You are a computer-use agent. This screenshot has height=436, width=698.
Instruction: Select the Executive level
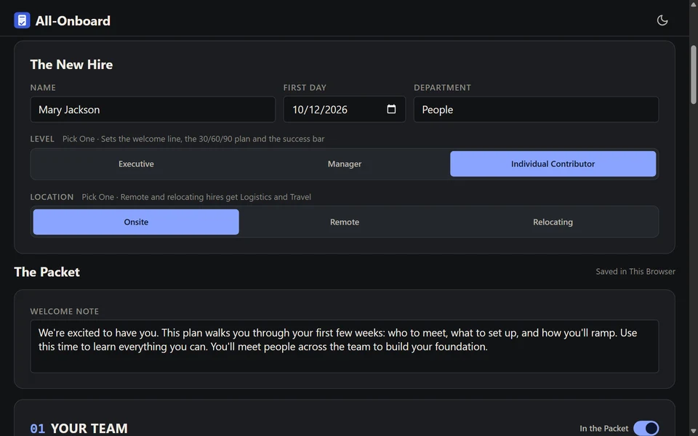click(x=136, y=163)
